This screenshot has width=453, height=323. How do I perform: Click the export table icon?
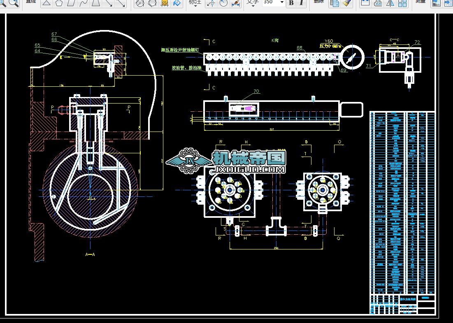pos(448,3)
